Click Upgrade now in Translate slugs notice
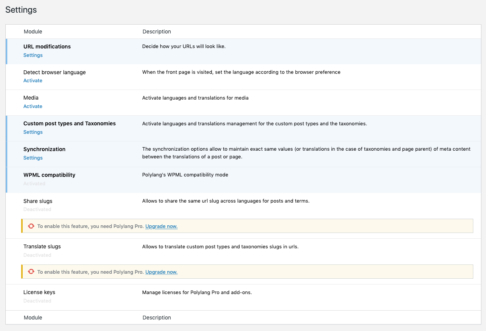486x331 pixels. pos(161,272)
